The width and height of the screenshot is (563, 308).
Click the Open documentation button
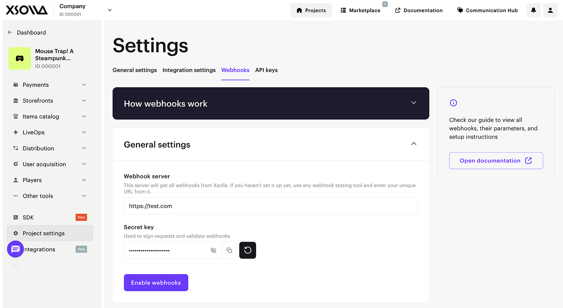click(x=495, y=161)
